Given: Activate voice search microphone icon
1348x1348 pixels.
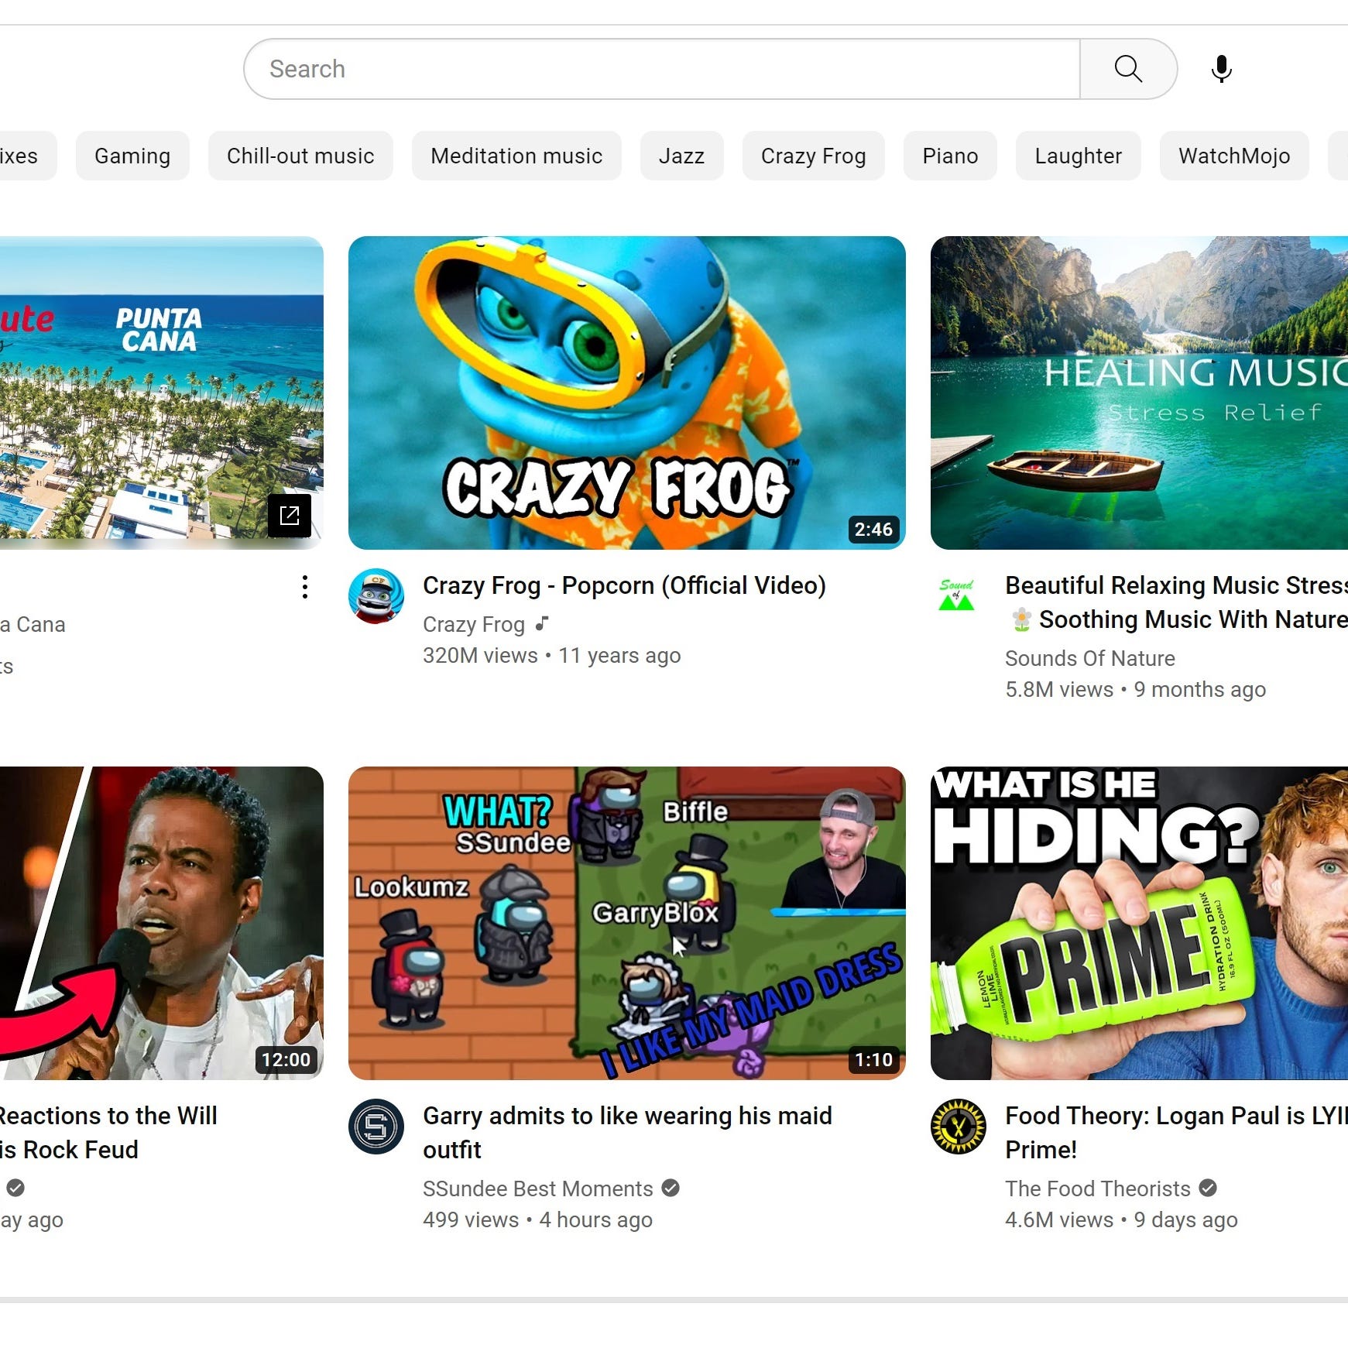Looking at the screenshot, I should [1220, 68].
